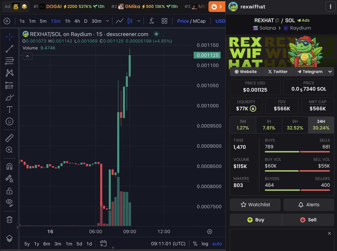337x251 pixels.
Task: Open the trending fire button
Action: 217,6
